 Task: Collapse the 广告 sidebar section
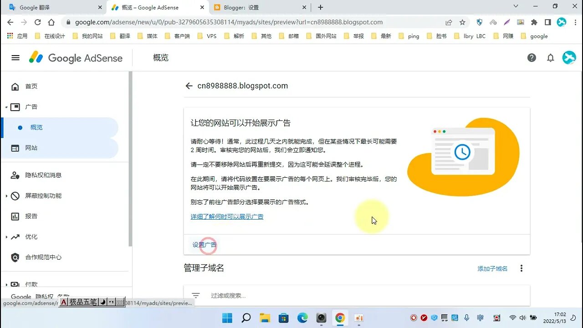pos(6,107)
